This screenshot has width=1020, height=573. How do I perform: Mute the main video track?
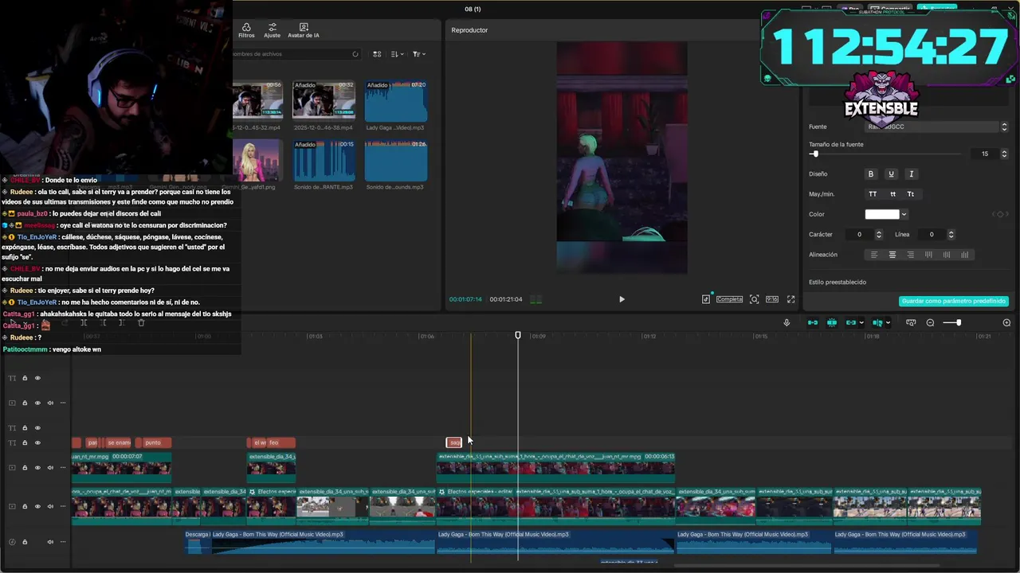[x=50, y=506]
